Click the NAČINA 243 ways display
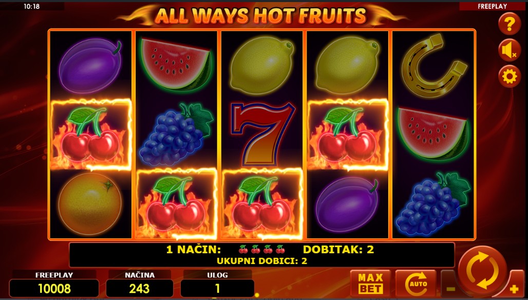This screenshot has width=528, height=300. (x=139, y=289)
